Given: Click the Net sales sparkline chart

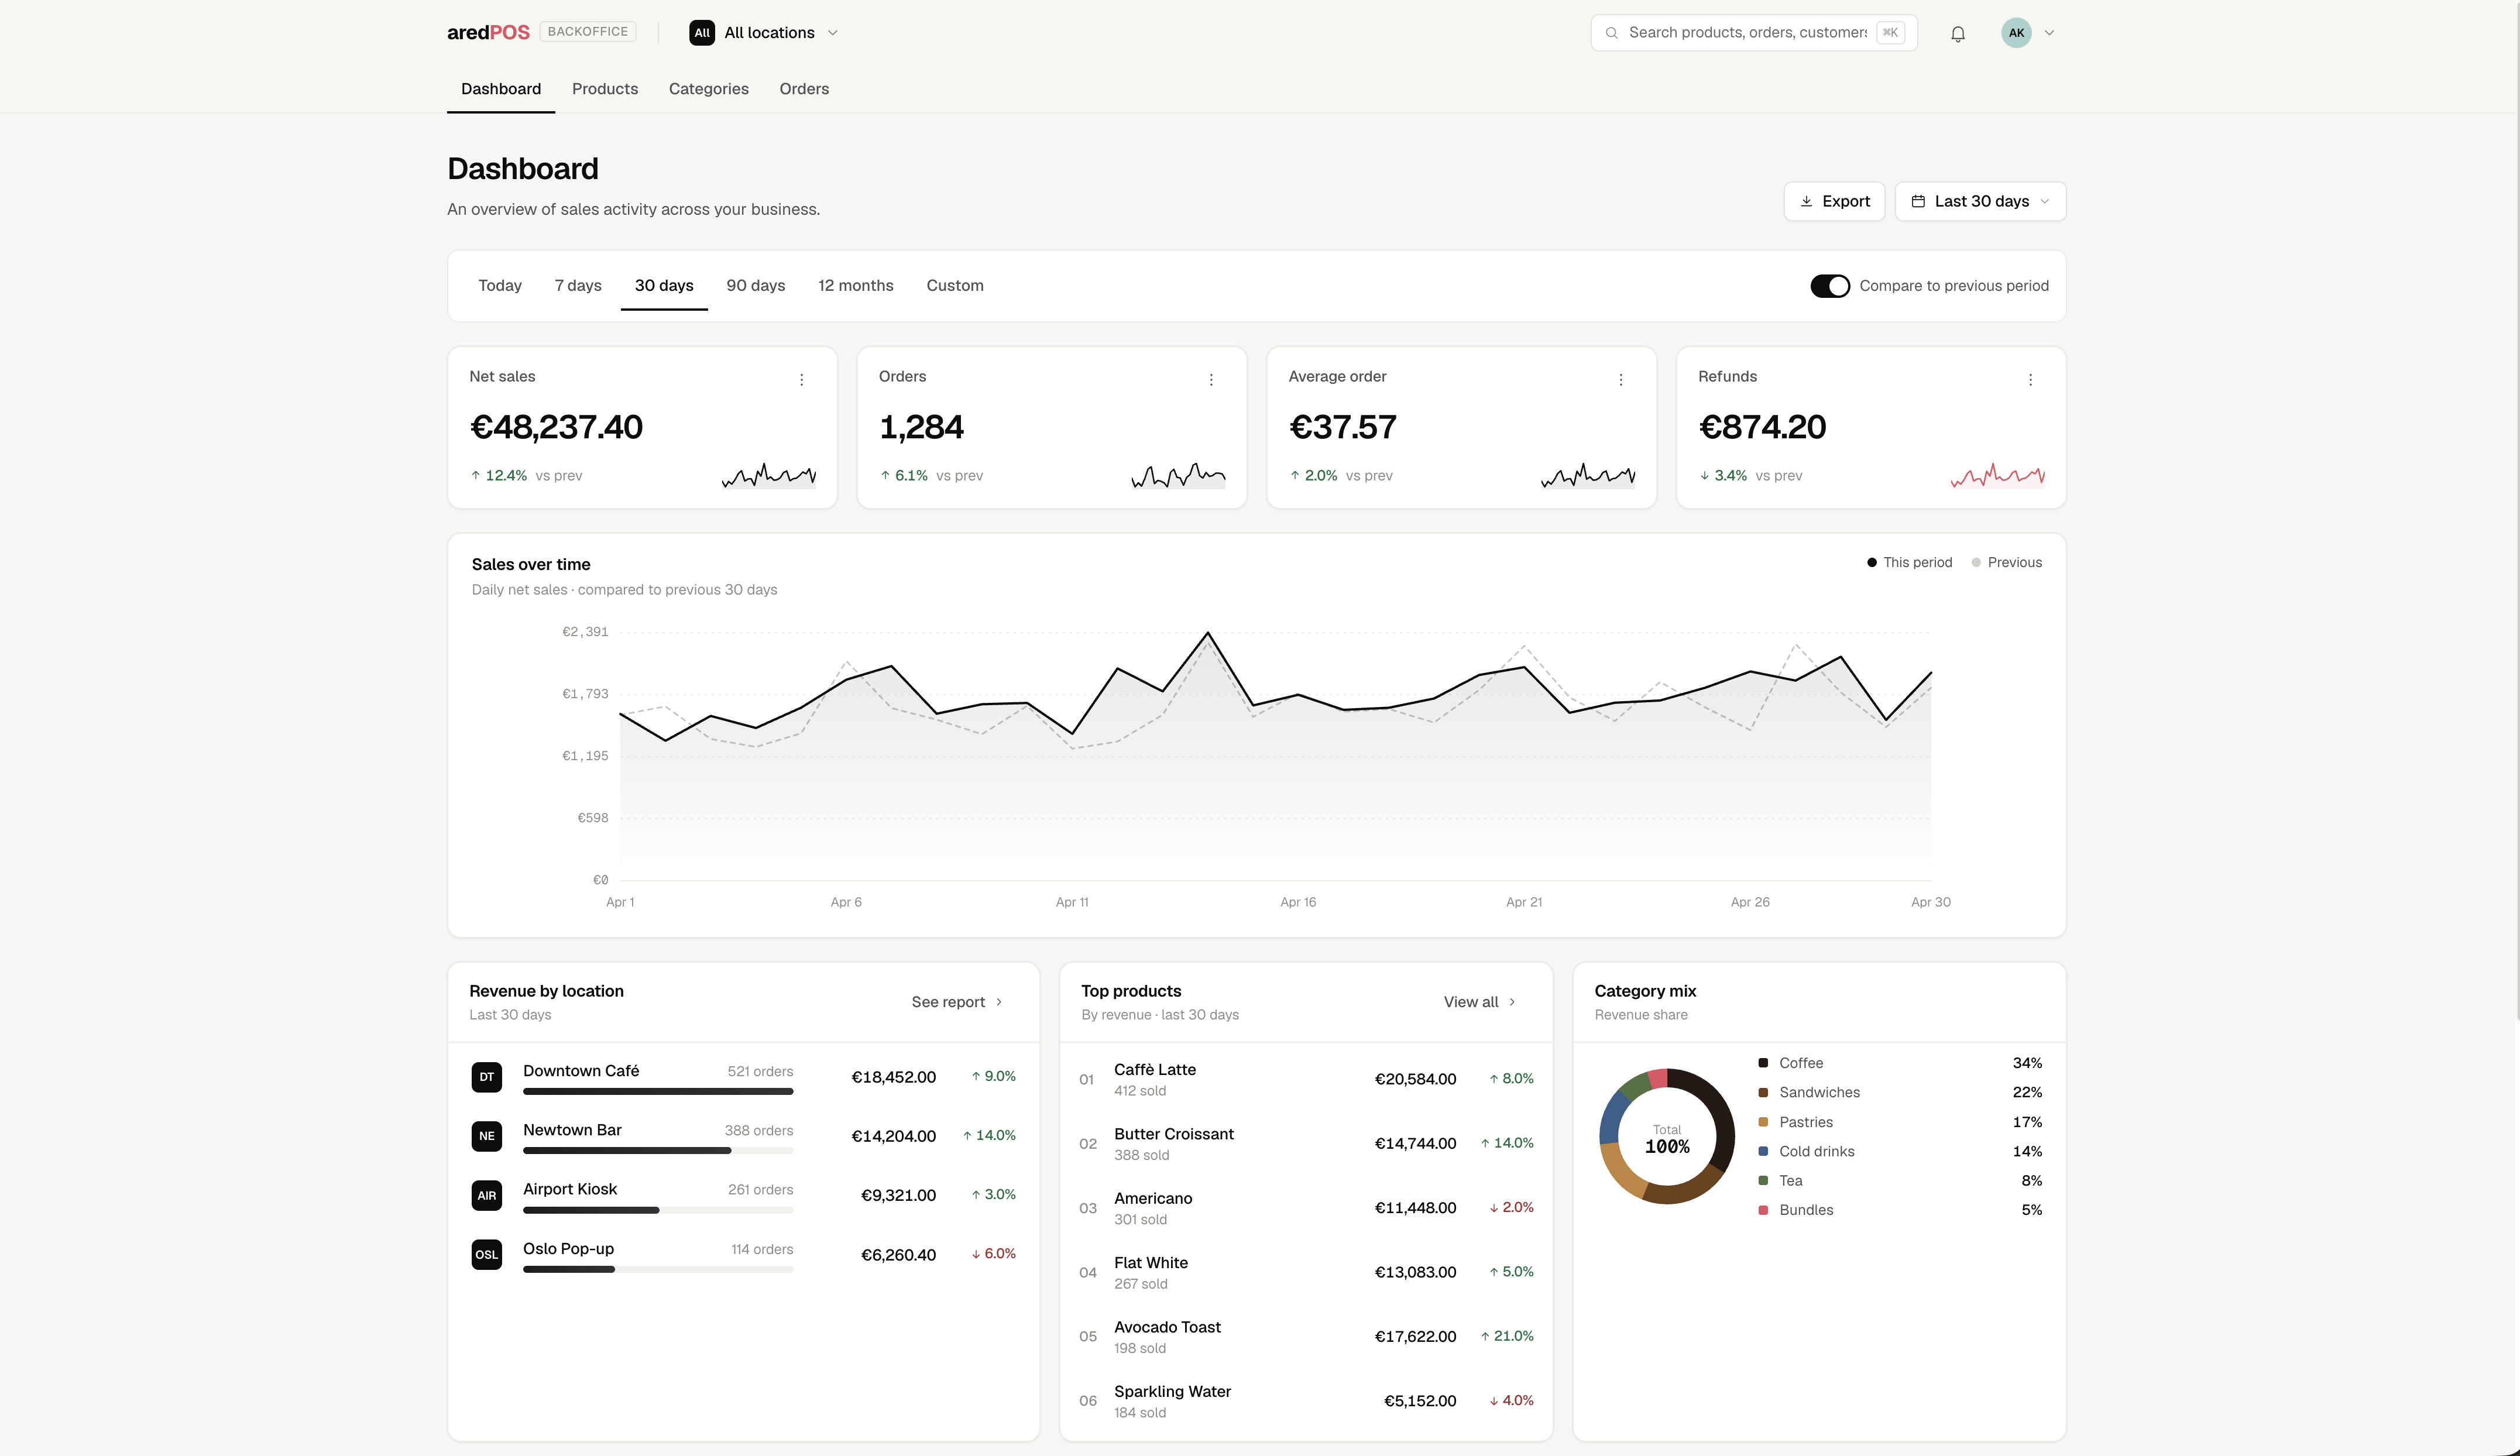Looking at the screenshot, I should (x=768, y=475).
